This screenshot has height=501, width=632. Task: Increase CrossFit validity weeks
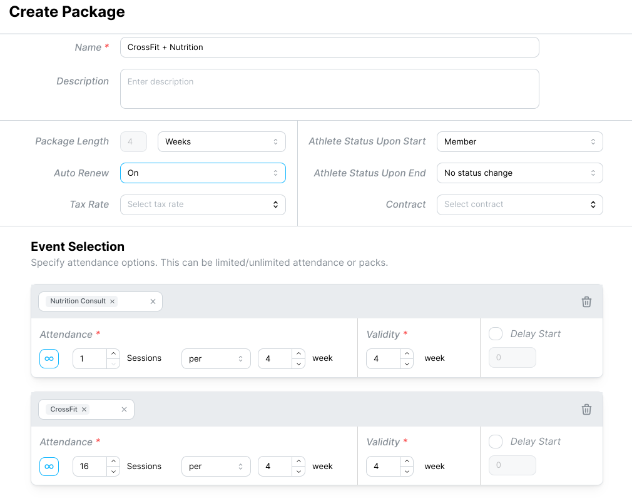click(407, 461)
